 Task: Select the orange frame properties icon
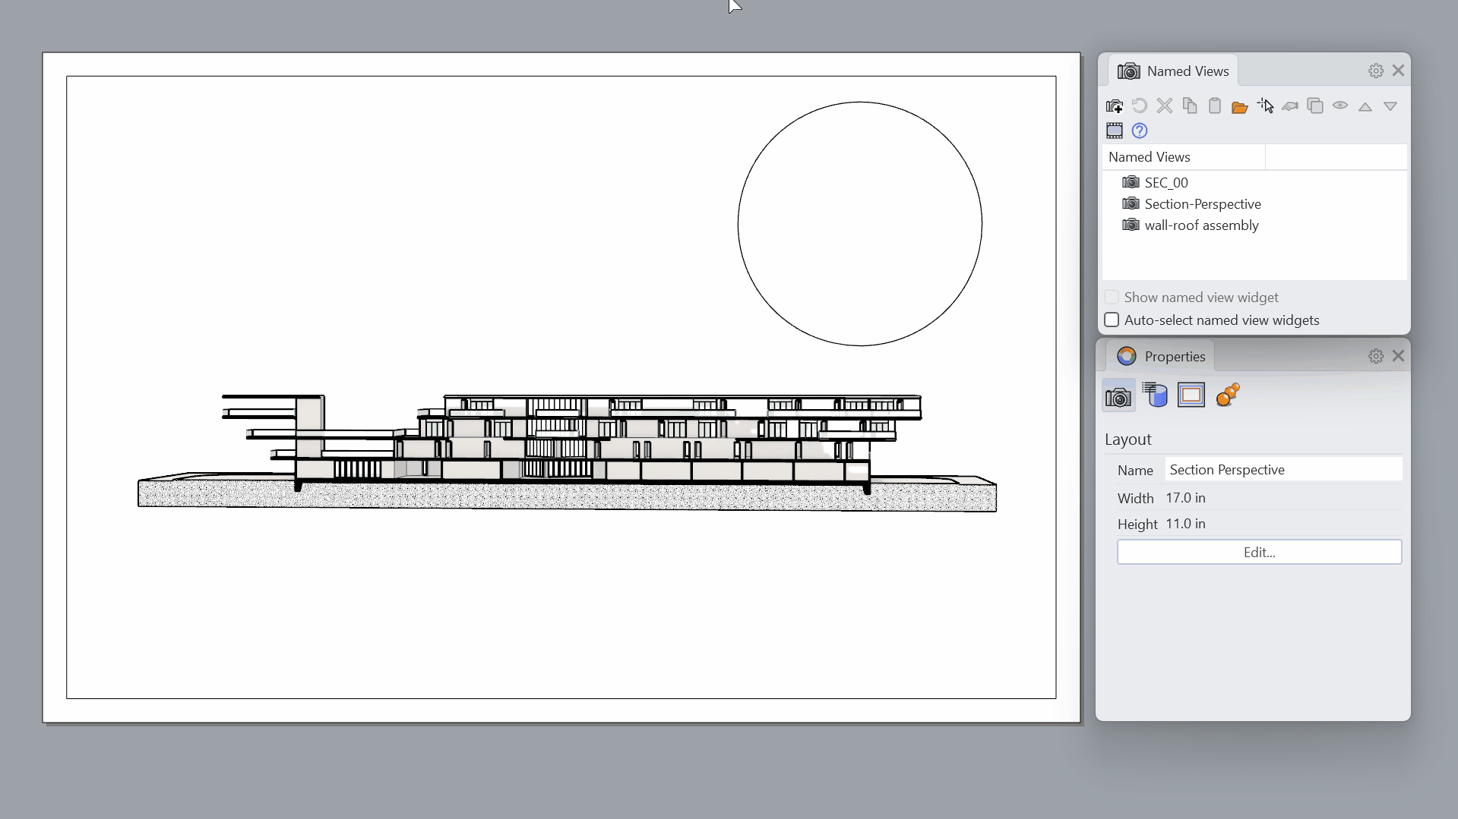pyautogui.click(x=1191, y=395)
